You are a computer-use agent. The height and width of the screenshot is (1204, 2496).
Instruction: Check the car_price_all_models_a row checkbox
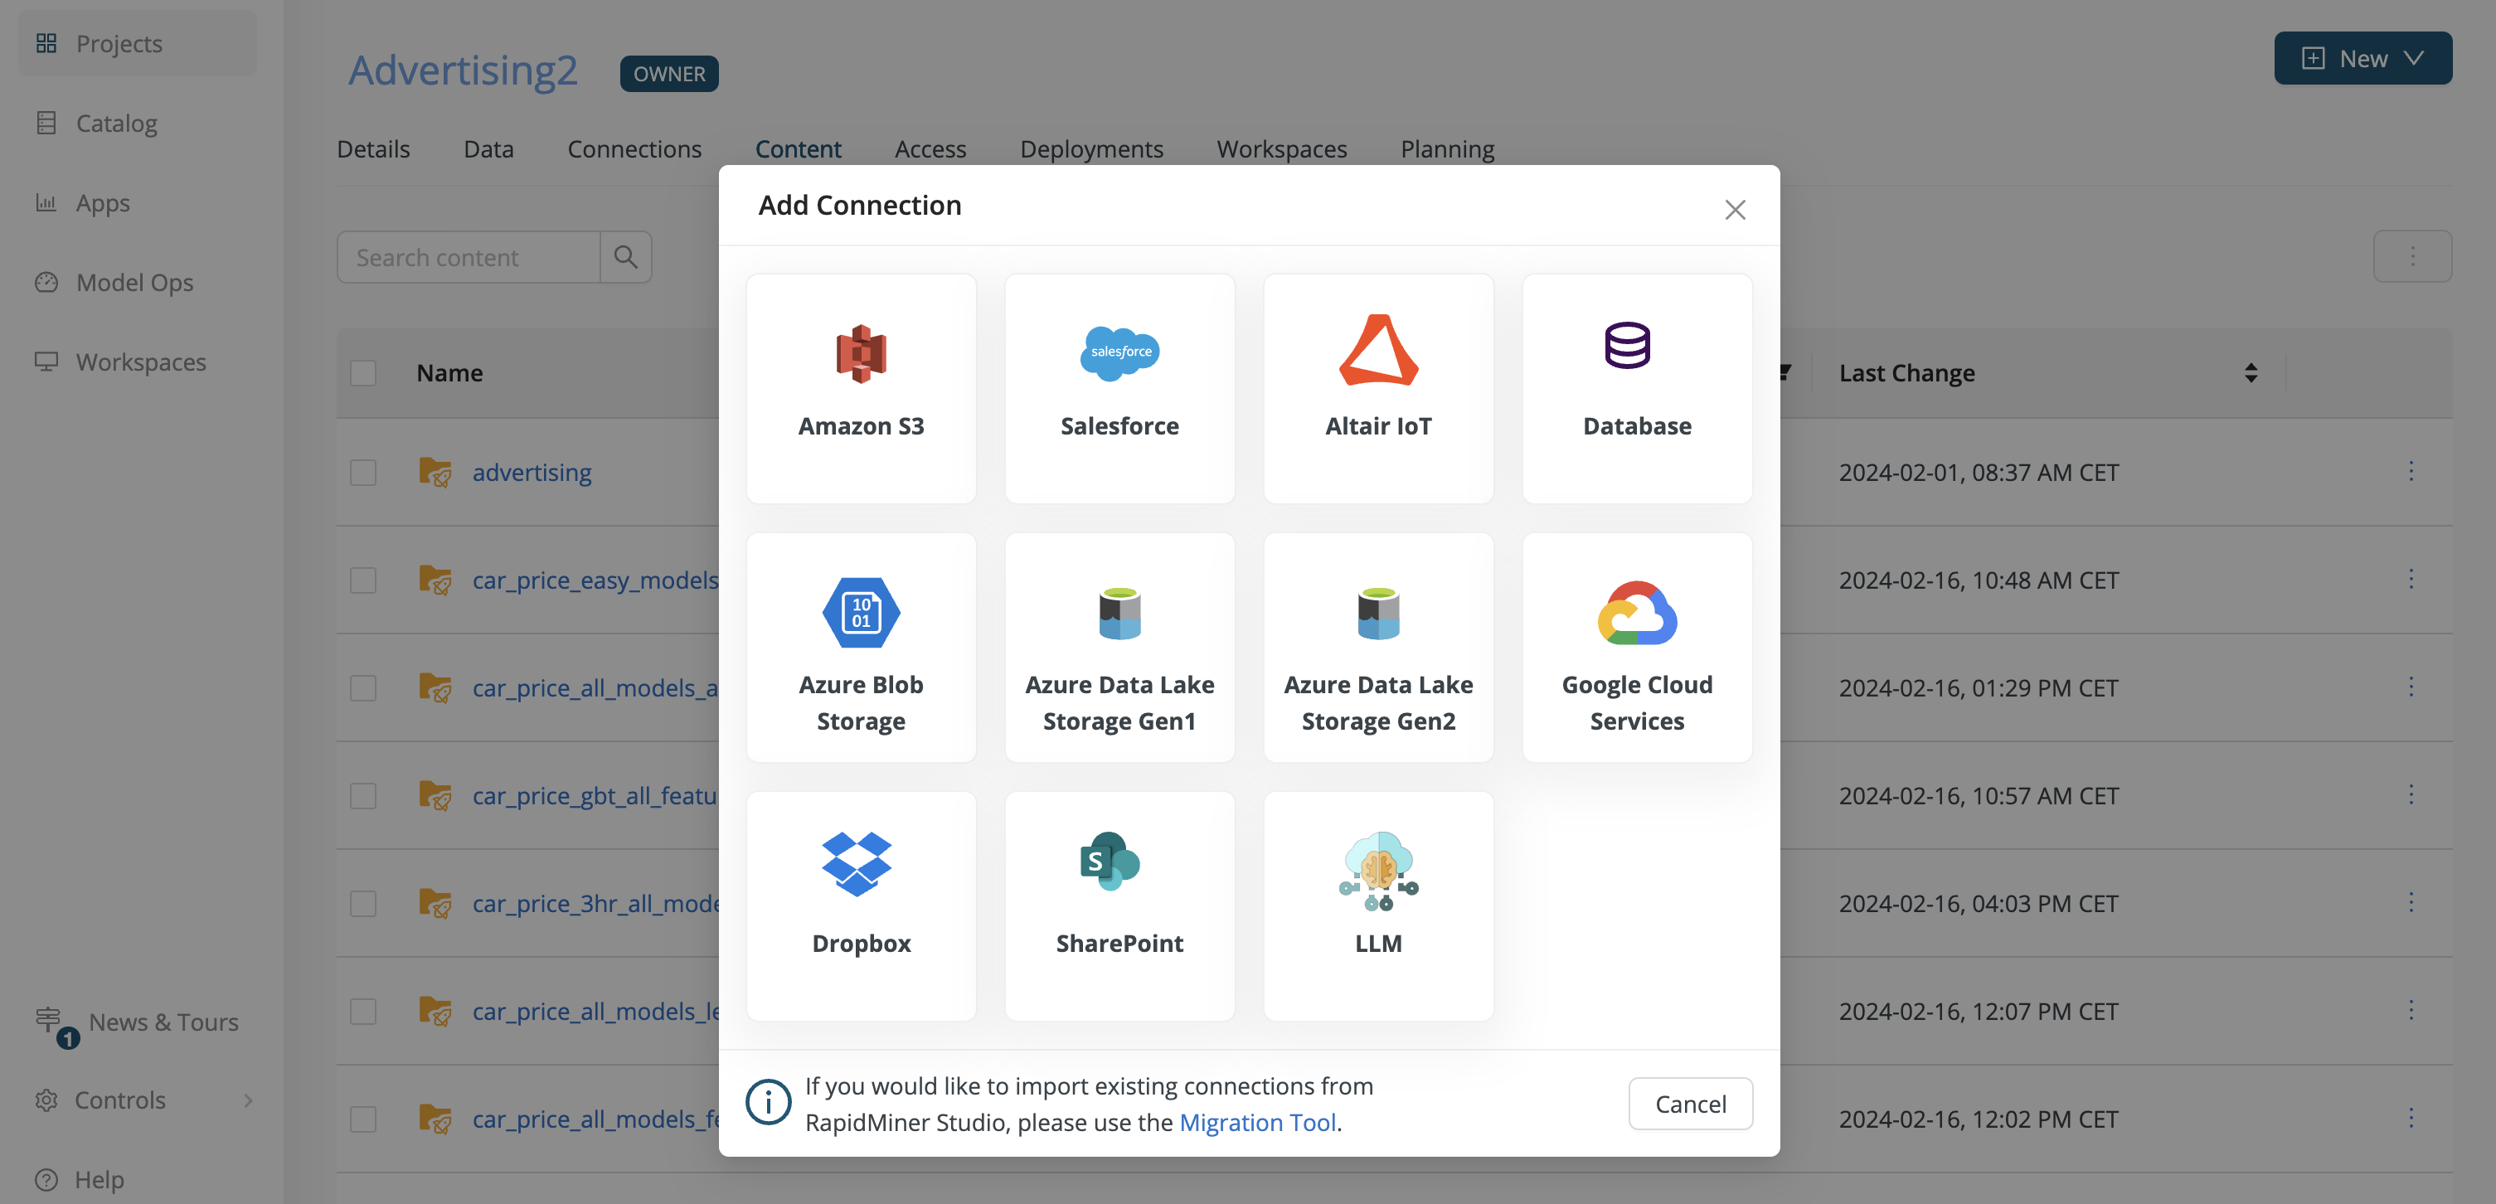[x=363, y=687]
